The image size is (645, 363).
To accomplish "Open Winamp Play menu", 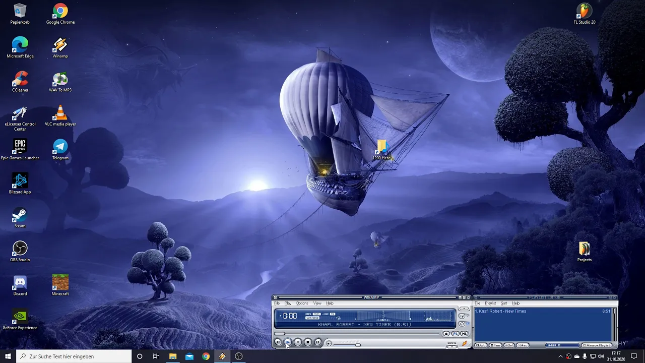I will click(288, 303).
